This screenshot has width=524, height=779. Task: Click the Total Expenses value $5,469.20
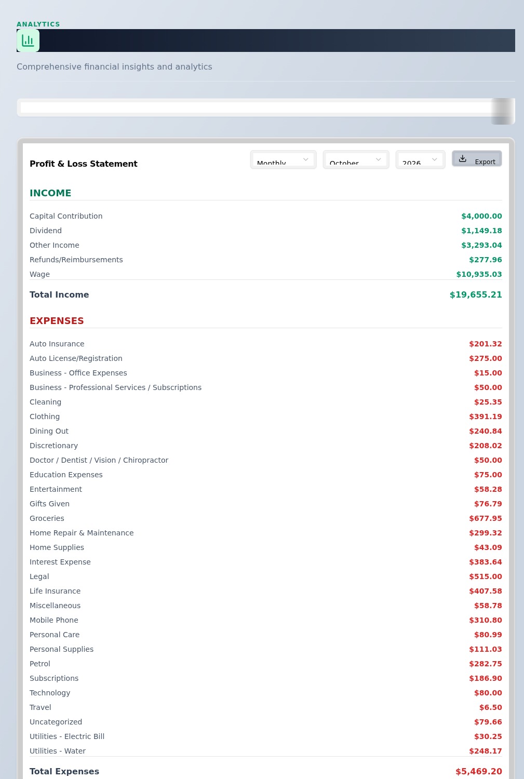(479, 771)
